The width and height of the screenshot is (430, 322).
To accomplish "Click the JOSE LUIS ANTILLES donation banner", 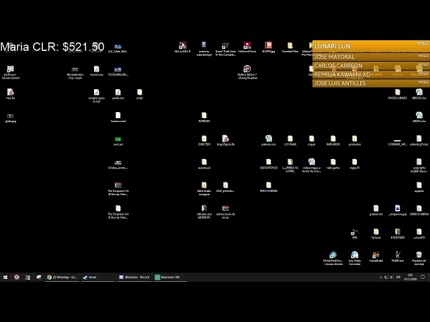I will 371,83.
